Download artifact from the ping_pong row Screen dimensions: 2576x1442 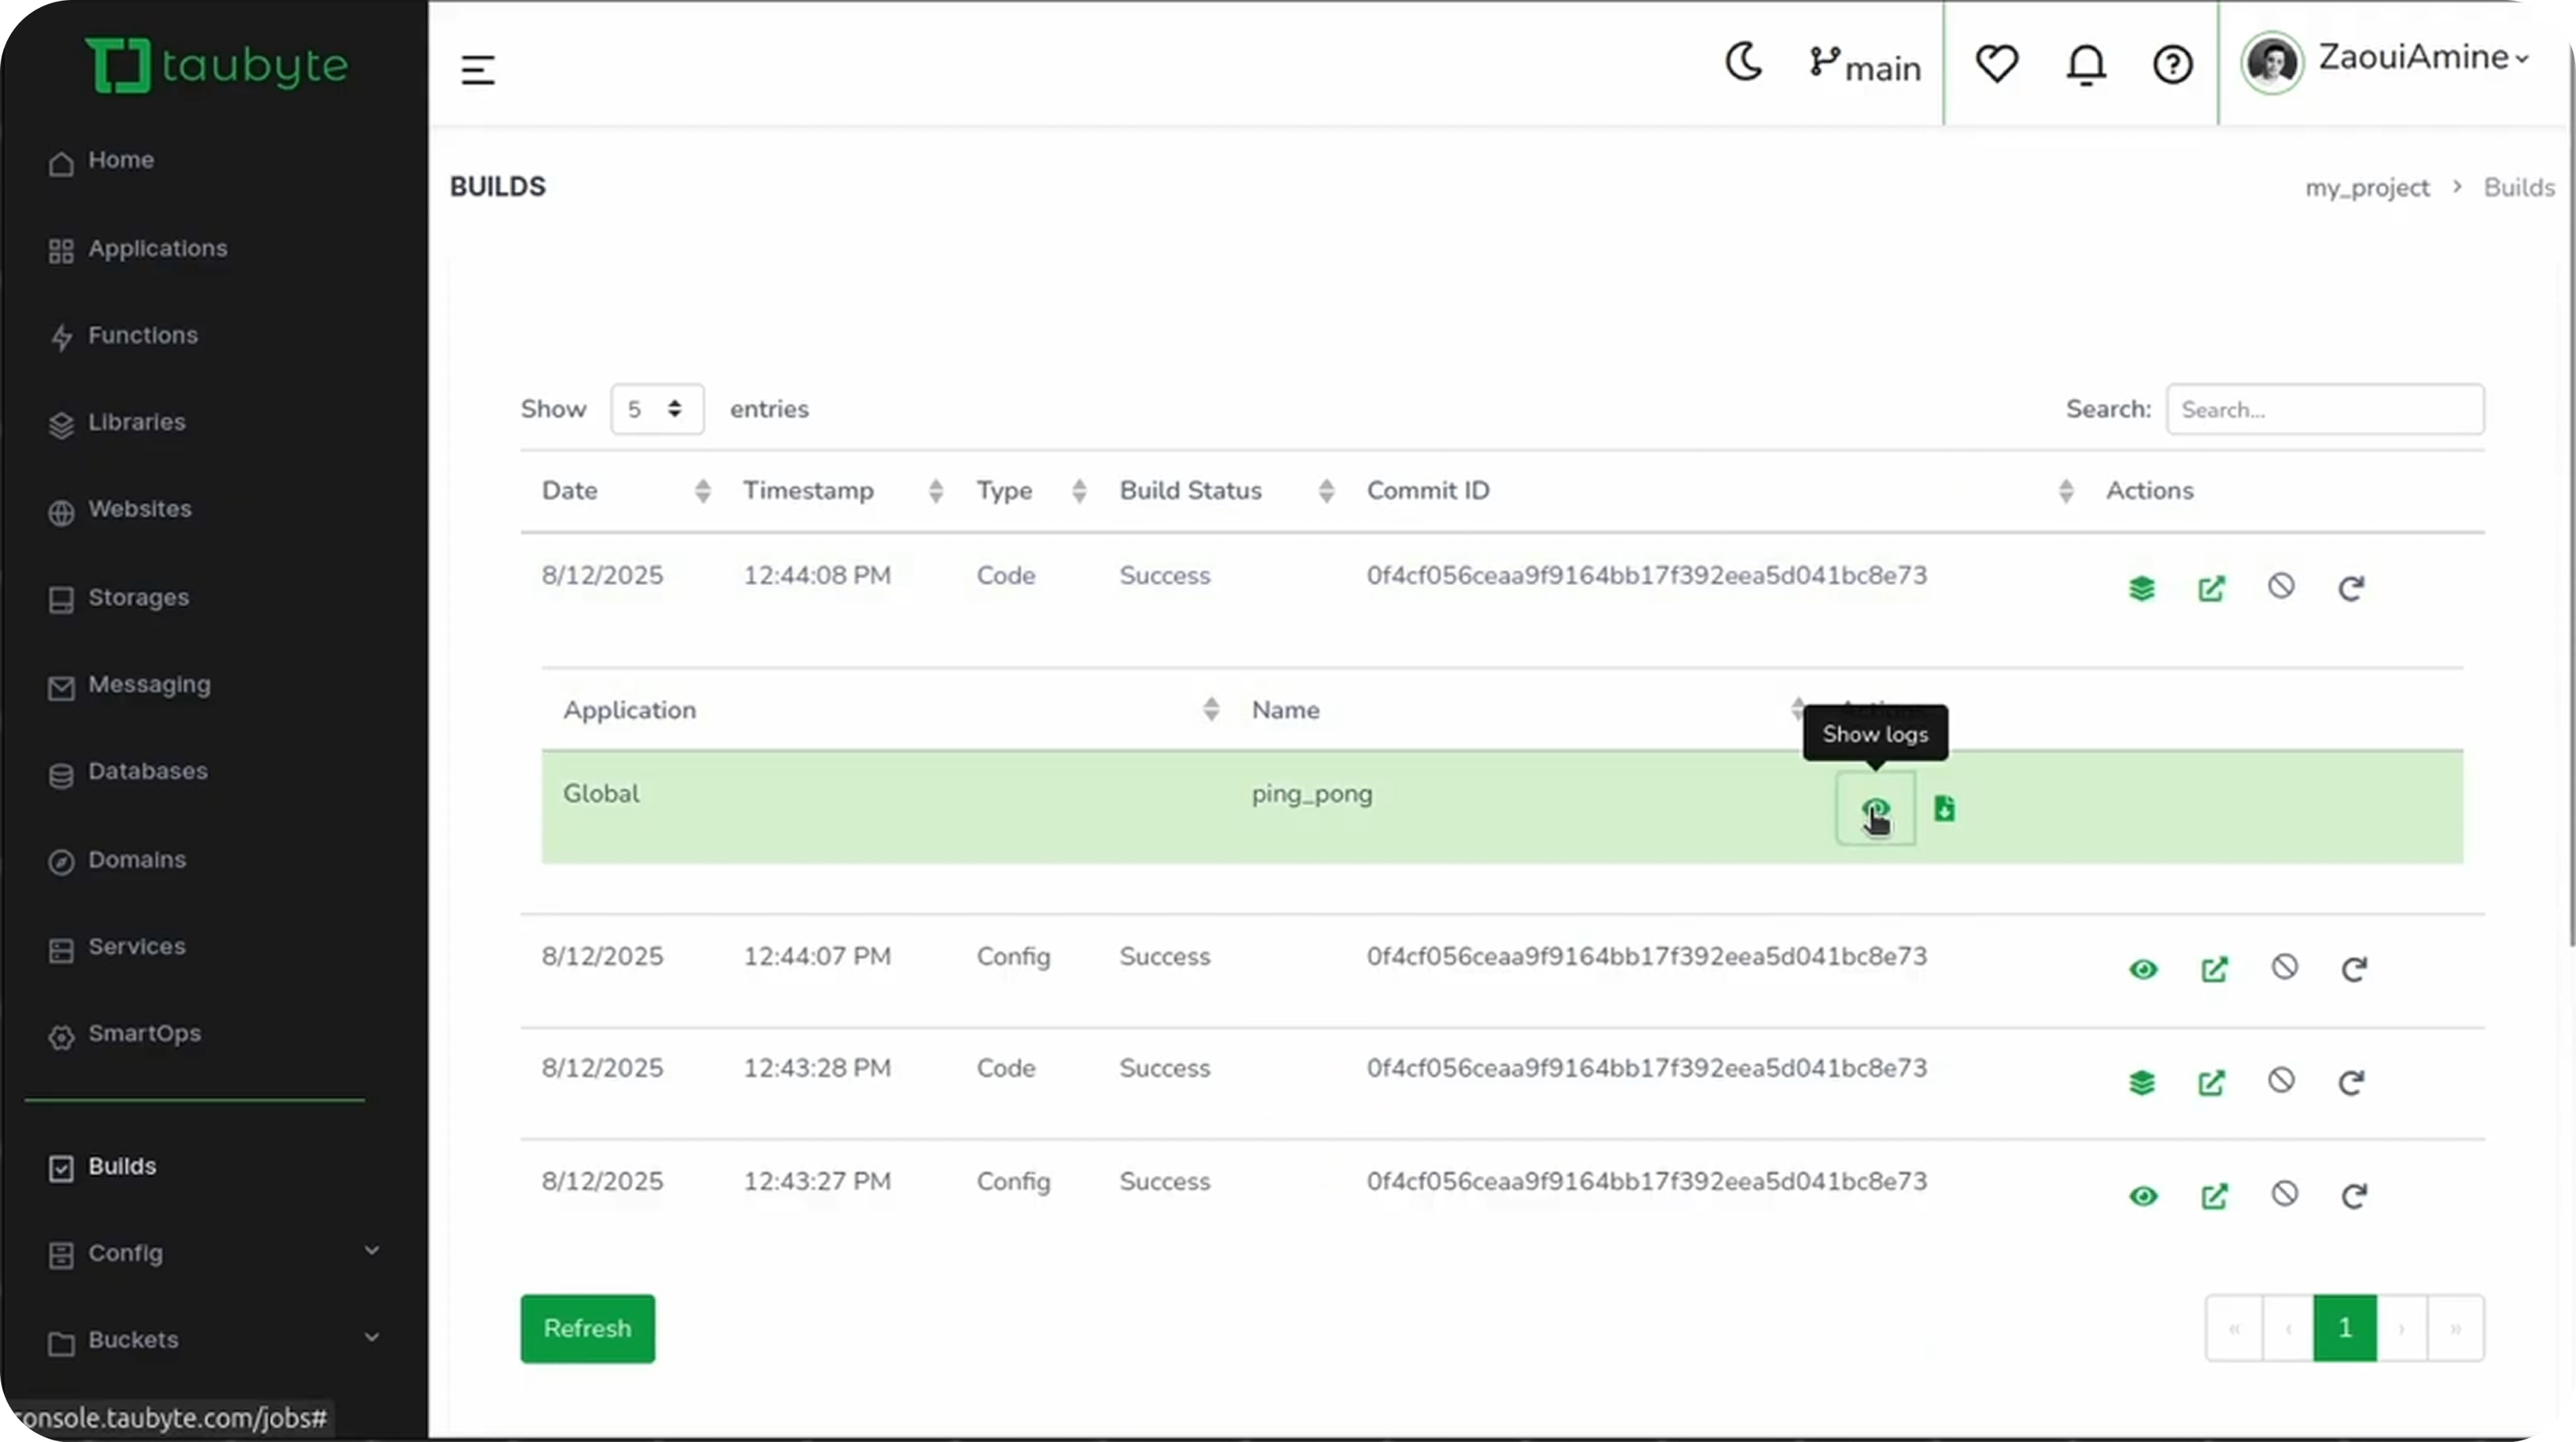[1944, 808]
